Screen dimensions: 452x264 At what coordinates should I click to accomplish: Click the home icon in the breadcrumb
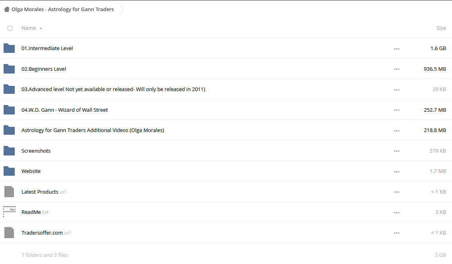pyautogui.click(x=7, y=9)
